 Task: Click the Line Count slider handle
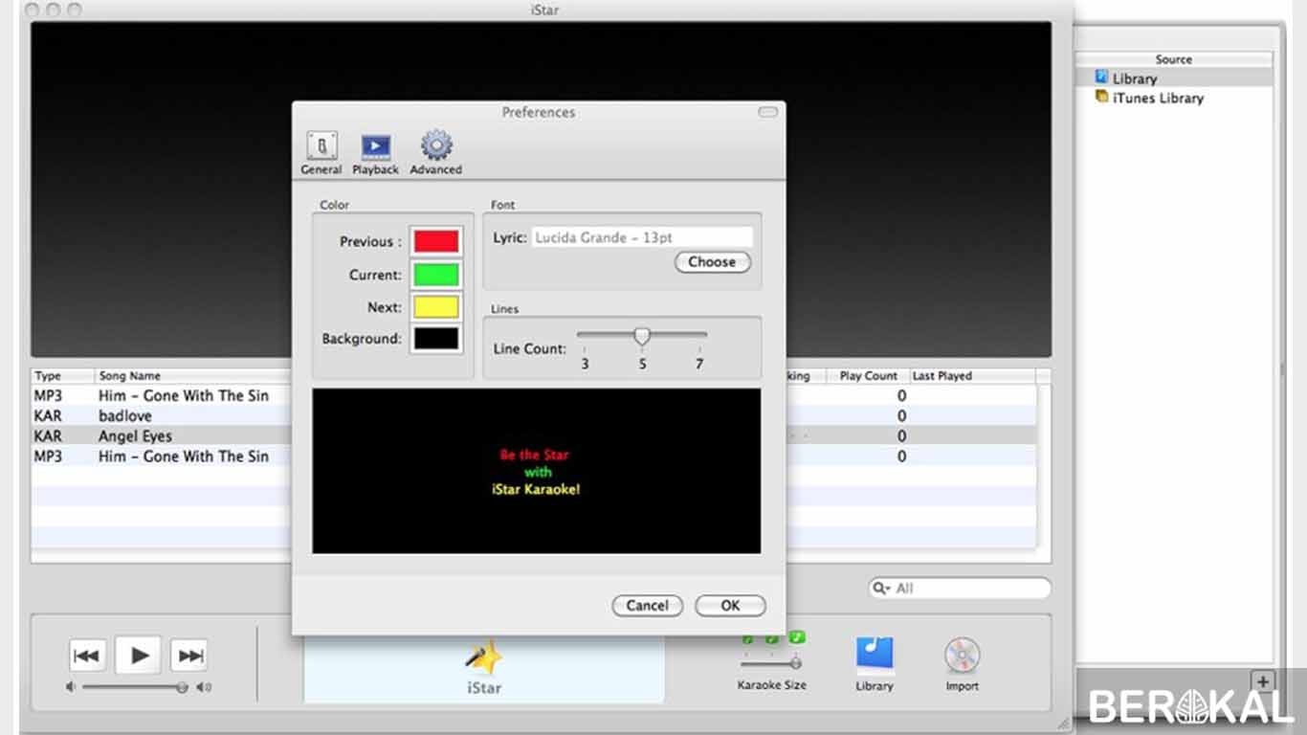pyautogui.click(x=642, y=336)
